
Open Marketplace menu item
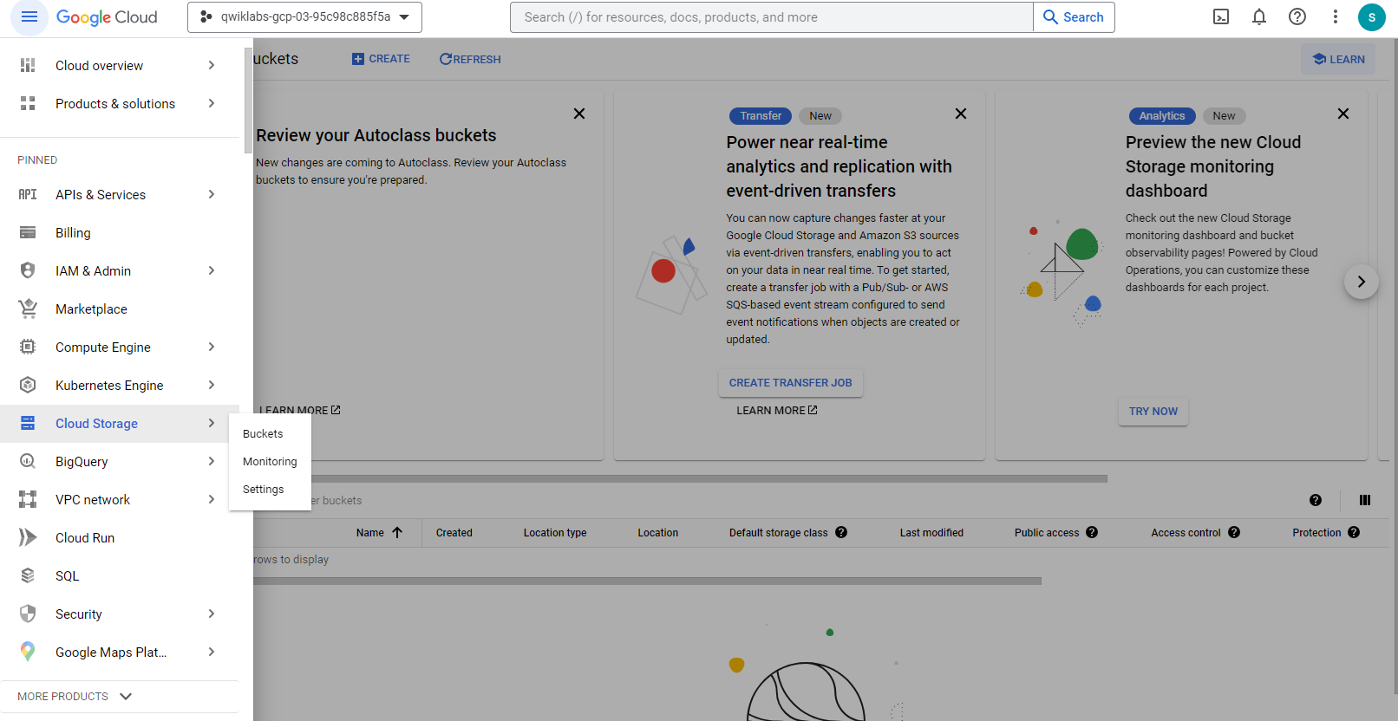tap(120, 309)
